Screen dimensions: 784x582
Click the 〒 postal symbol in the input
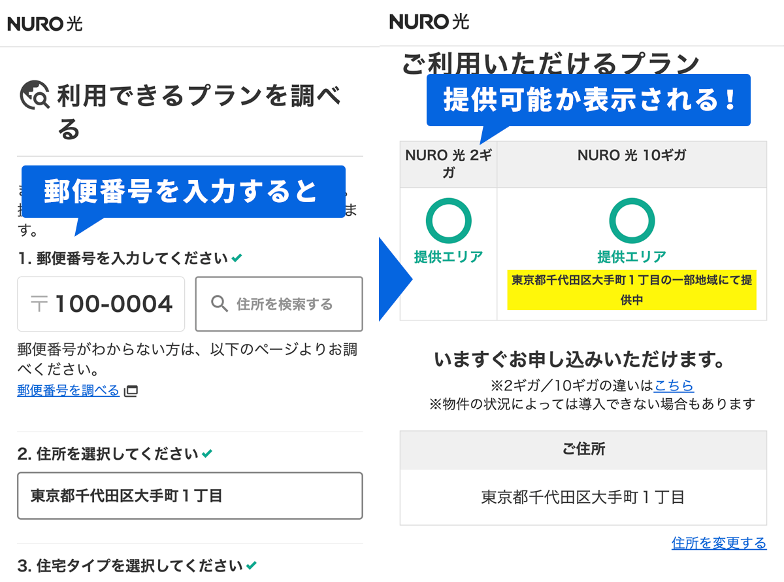[39, 304]
